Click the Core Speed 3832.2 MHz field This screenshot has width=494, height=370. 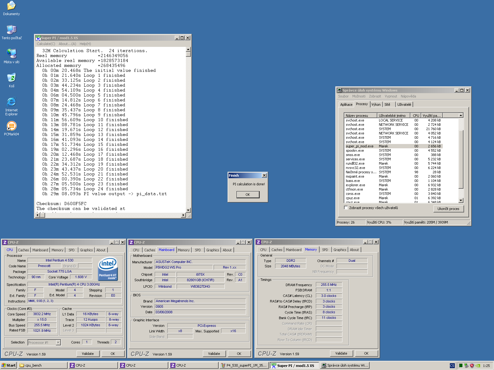click(x=42, y=314)
